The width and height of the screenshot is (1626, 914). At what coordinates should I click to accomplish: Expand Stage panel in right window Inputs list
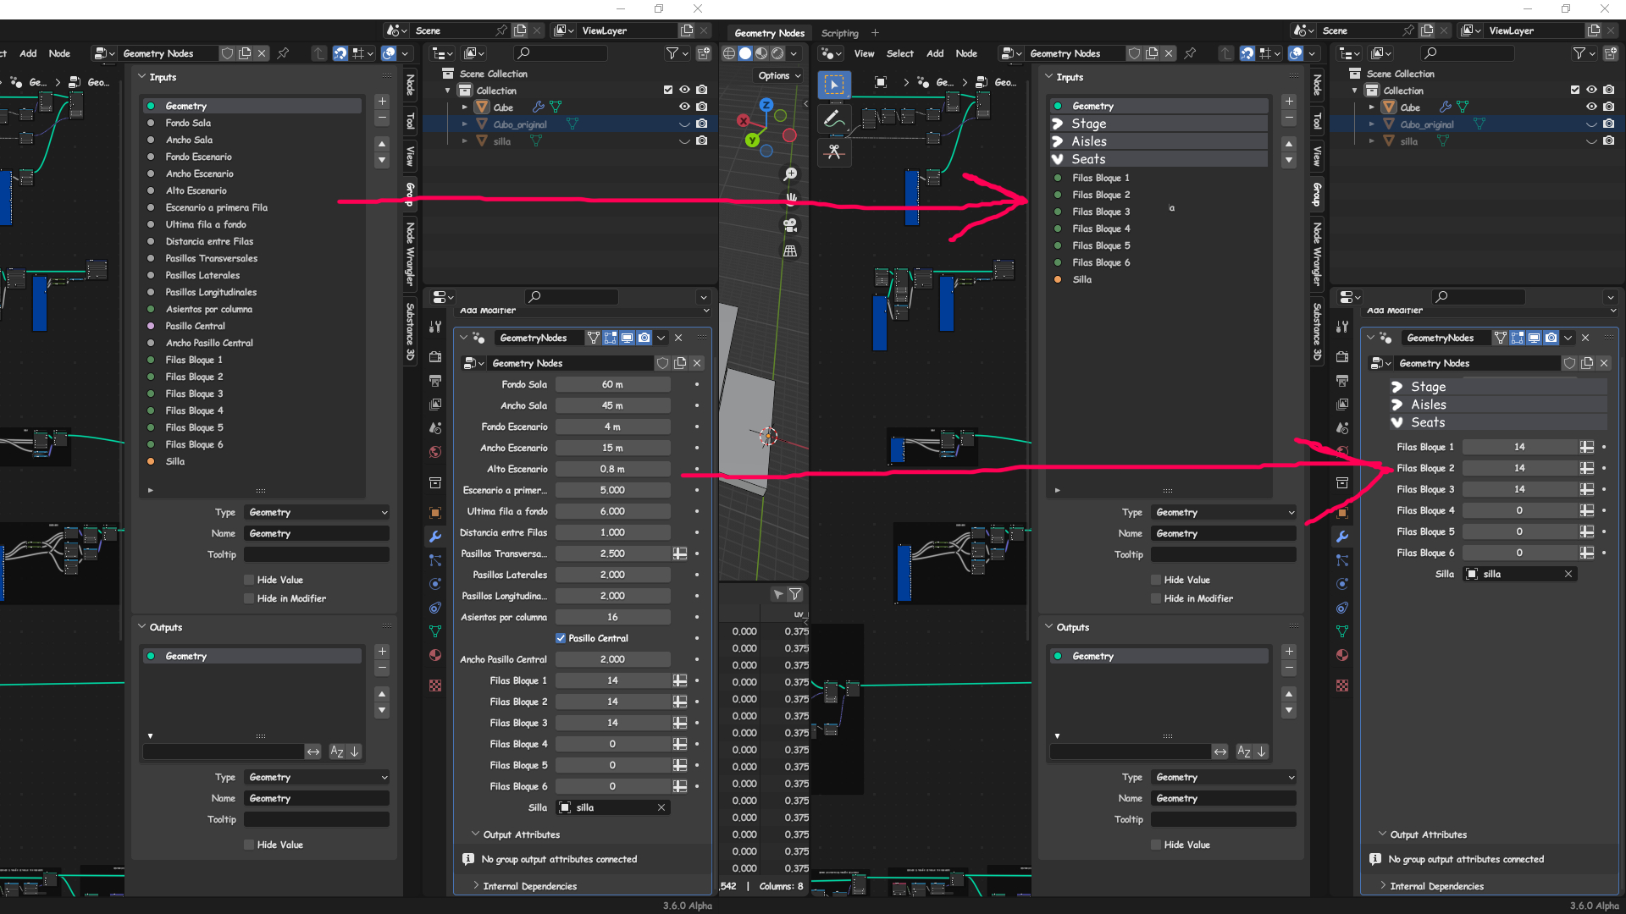pyautogui.click(x=1058, y=124)
